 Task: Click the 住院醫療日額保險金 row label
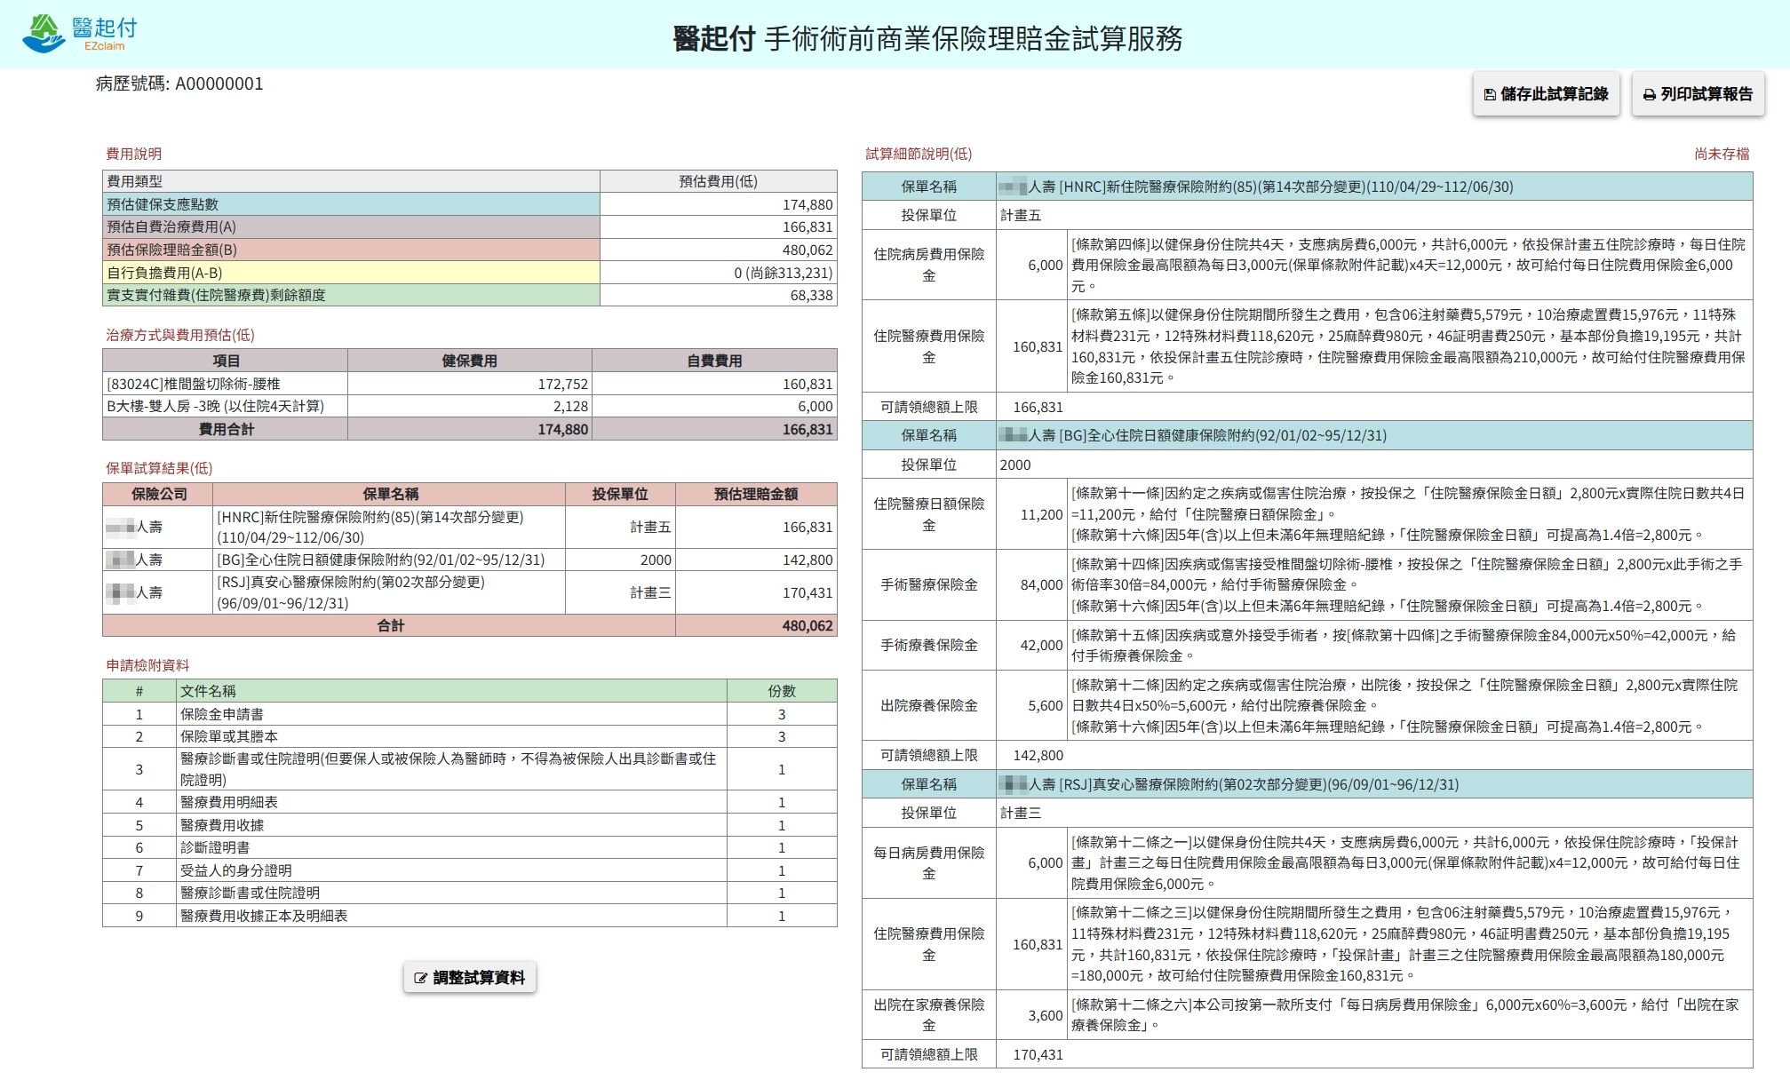(928, 514)
